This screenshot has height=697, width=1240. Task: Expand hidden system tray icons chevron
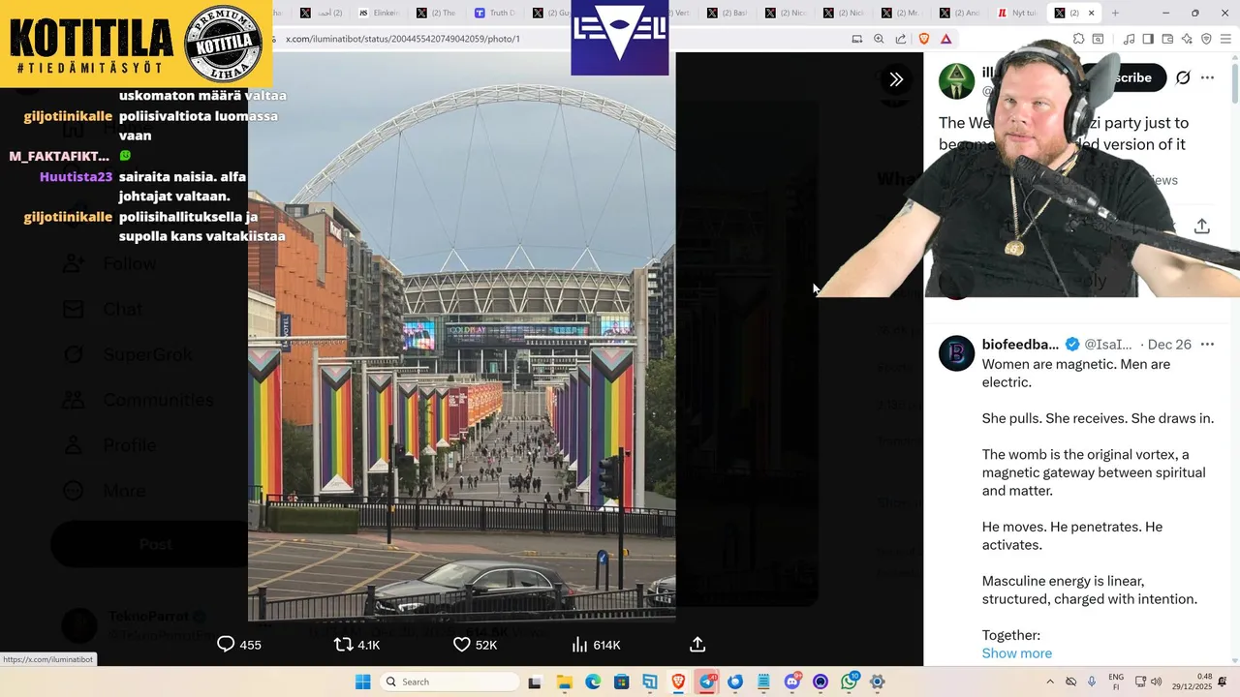tap(1050, 682)
